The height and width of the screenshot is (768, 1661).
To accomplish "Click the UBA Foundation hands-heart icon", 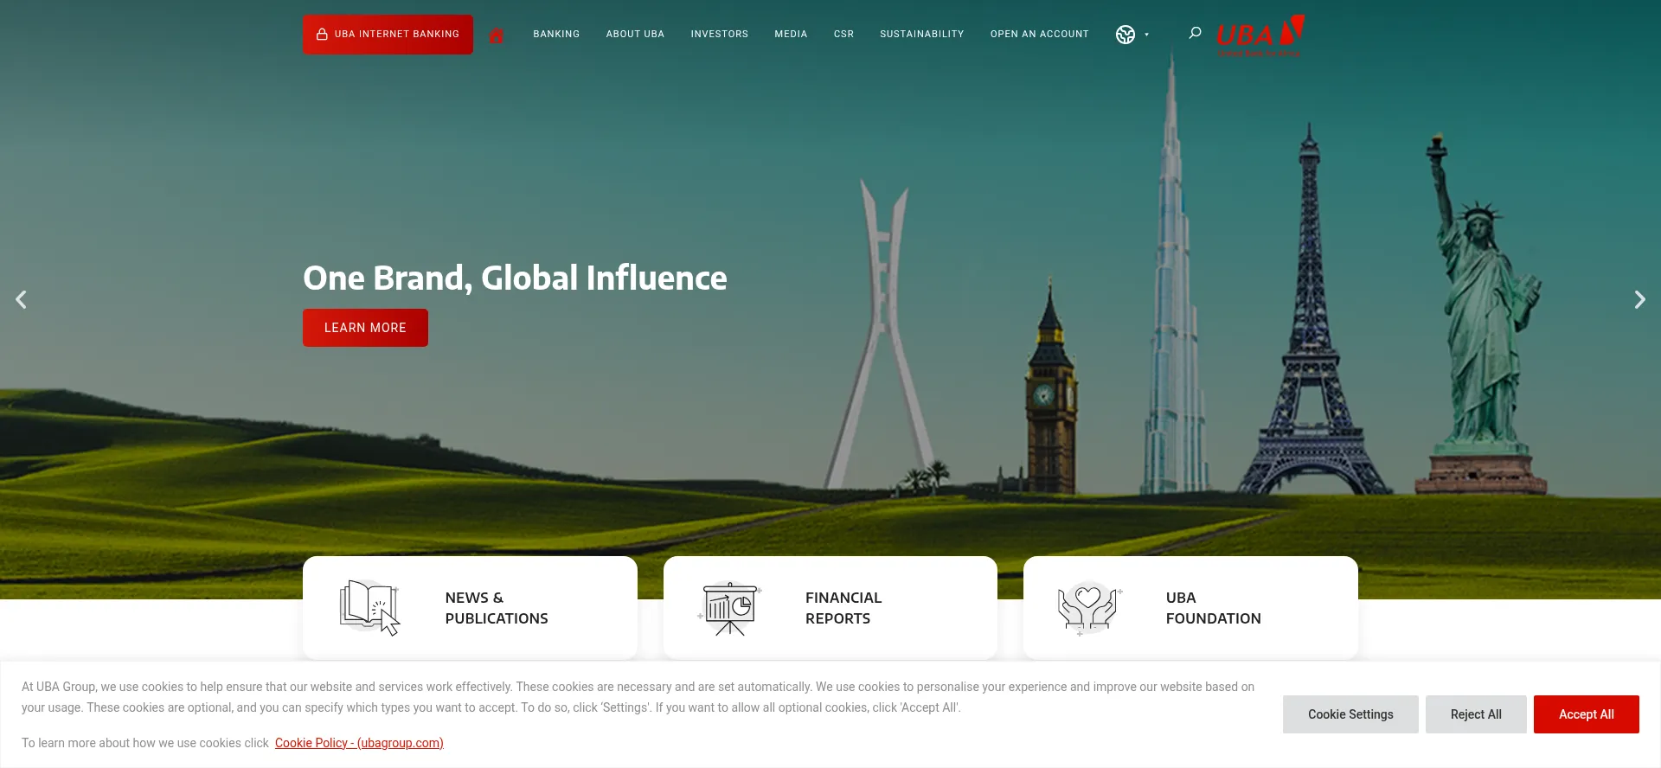I will [x=1089, y=608].
